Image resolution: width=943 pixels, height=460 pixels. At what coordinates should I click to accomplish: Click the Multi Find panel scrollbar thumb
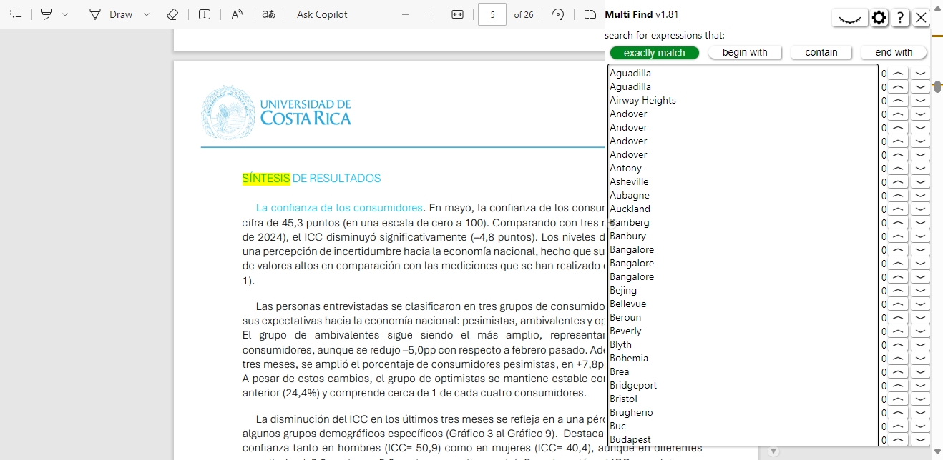tap(937, 86)
